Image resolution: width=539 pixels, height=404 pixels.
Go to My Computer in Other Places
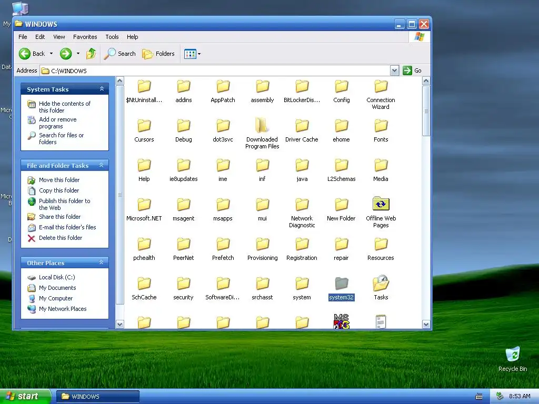click(x=56, y=298)
